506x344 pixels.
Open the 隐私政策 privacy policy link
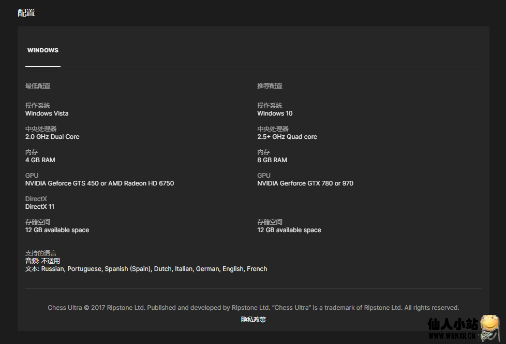point(254,320)
